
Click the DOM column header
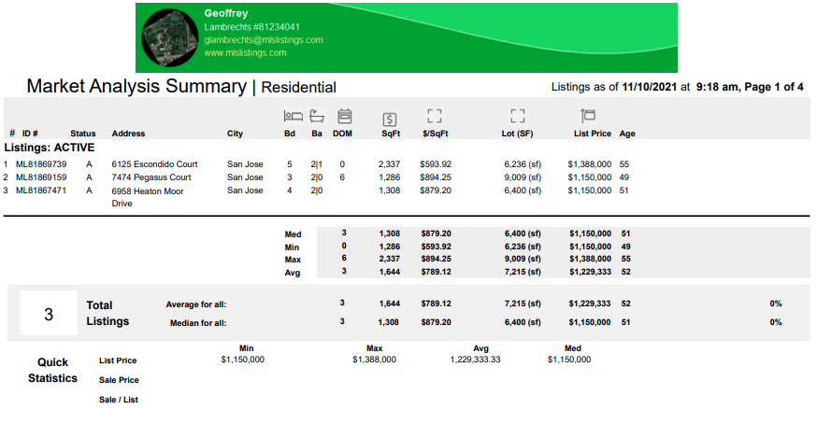tap(342, 134)
